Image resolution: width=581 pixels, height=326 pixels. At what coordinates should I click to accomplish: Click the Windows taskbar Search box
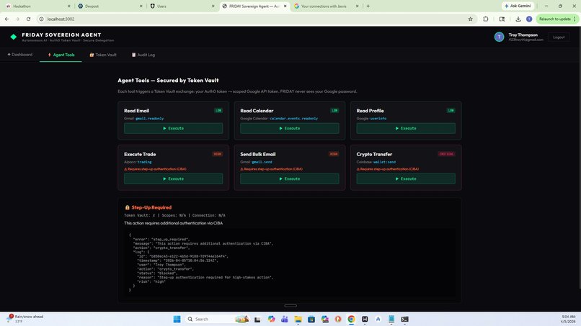217,319
